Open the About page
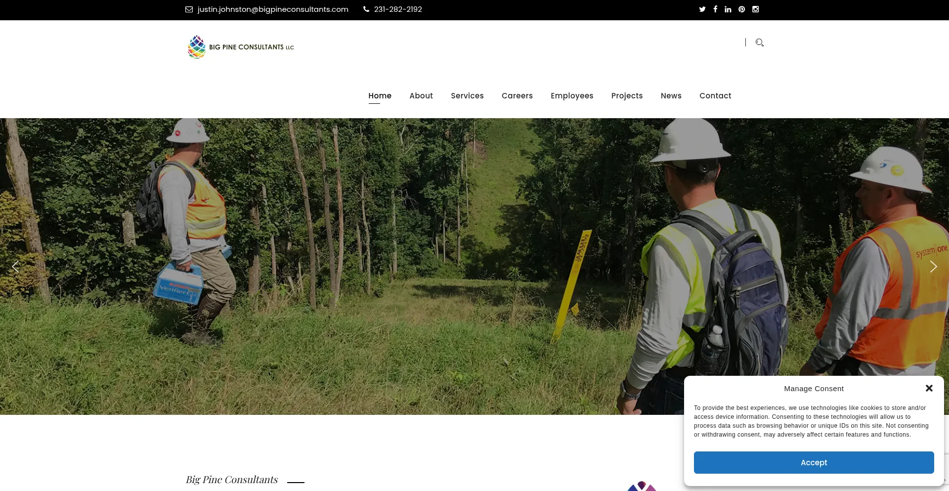This screenshot has height=491, width=949. [421, 96]
